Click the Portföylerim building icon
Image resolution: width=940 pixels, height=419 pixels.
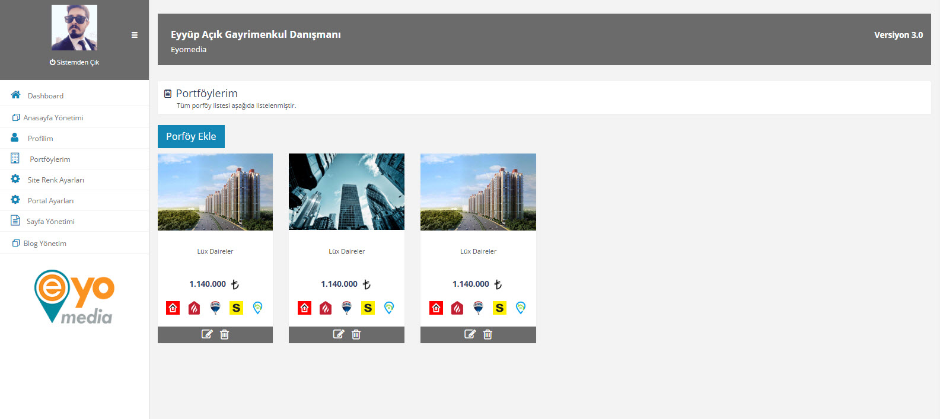point(15,158)
